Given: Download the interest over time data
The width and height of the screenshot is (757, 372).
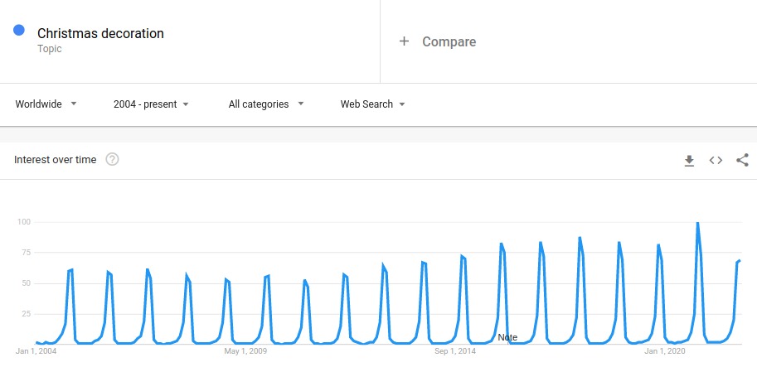Looking at the screenshot, I should [689, 161].
